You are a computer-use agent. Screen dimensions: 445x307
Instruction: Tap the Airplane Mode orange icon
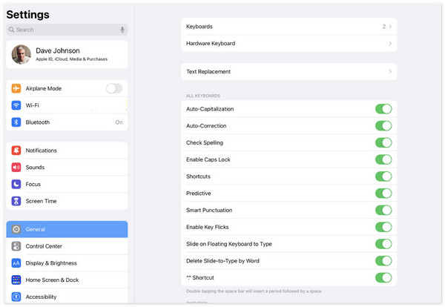tap(16, 88)
